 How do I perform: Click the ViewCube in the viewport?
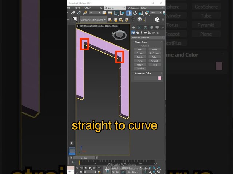(119, 35)
